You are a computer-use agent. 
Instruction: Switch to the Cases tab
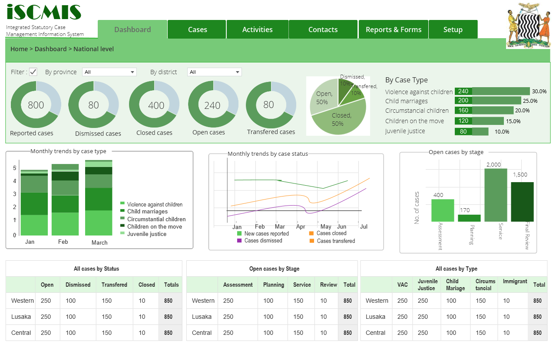coord(197,29)
